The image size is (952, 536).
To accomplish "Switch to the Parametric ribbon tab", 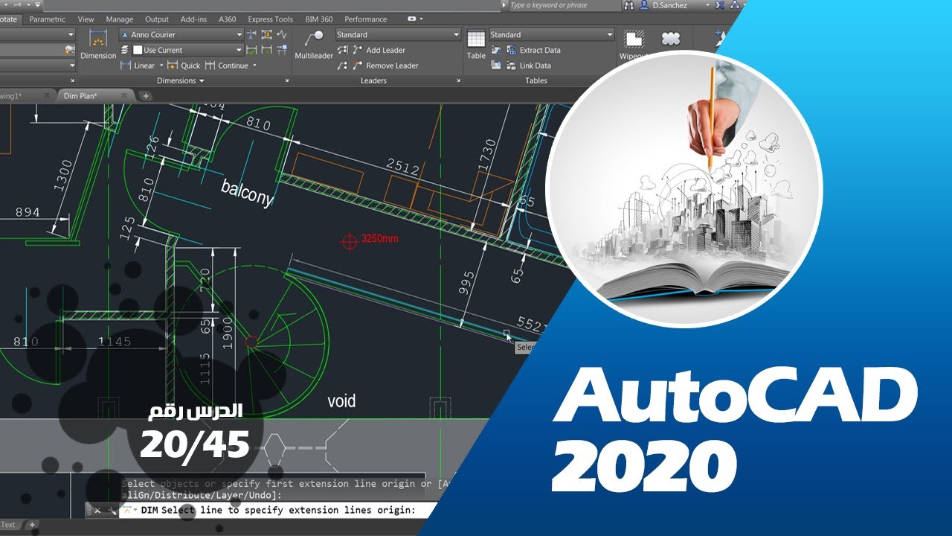I will tap(48, 19).
